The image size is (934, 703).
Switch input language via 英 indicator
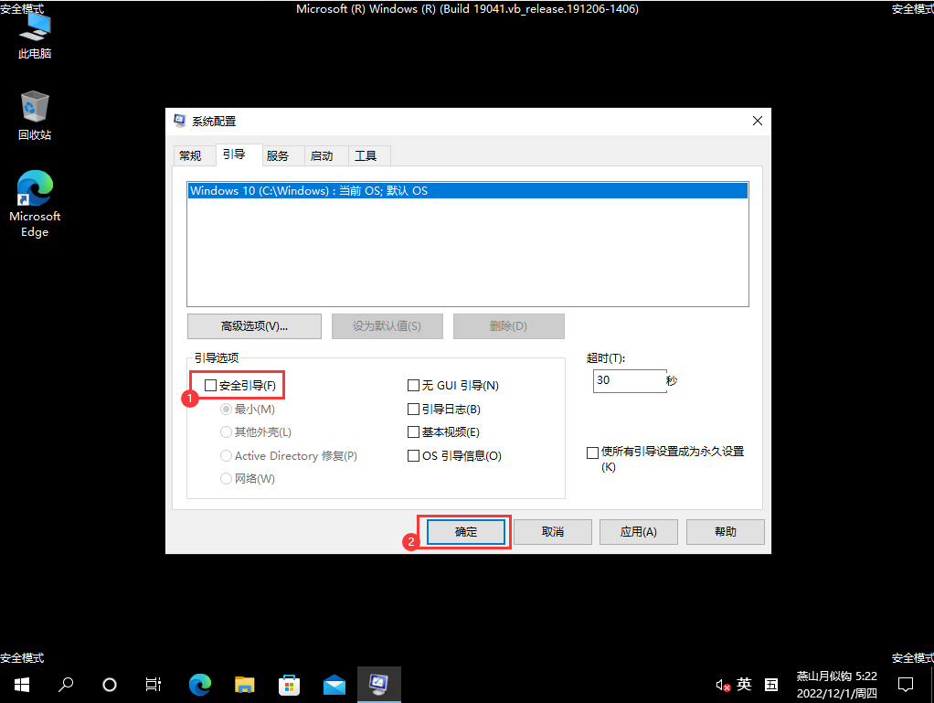[x=744, y=685]
